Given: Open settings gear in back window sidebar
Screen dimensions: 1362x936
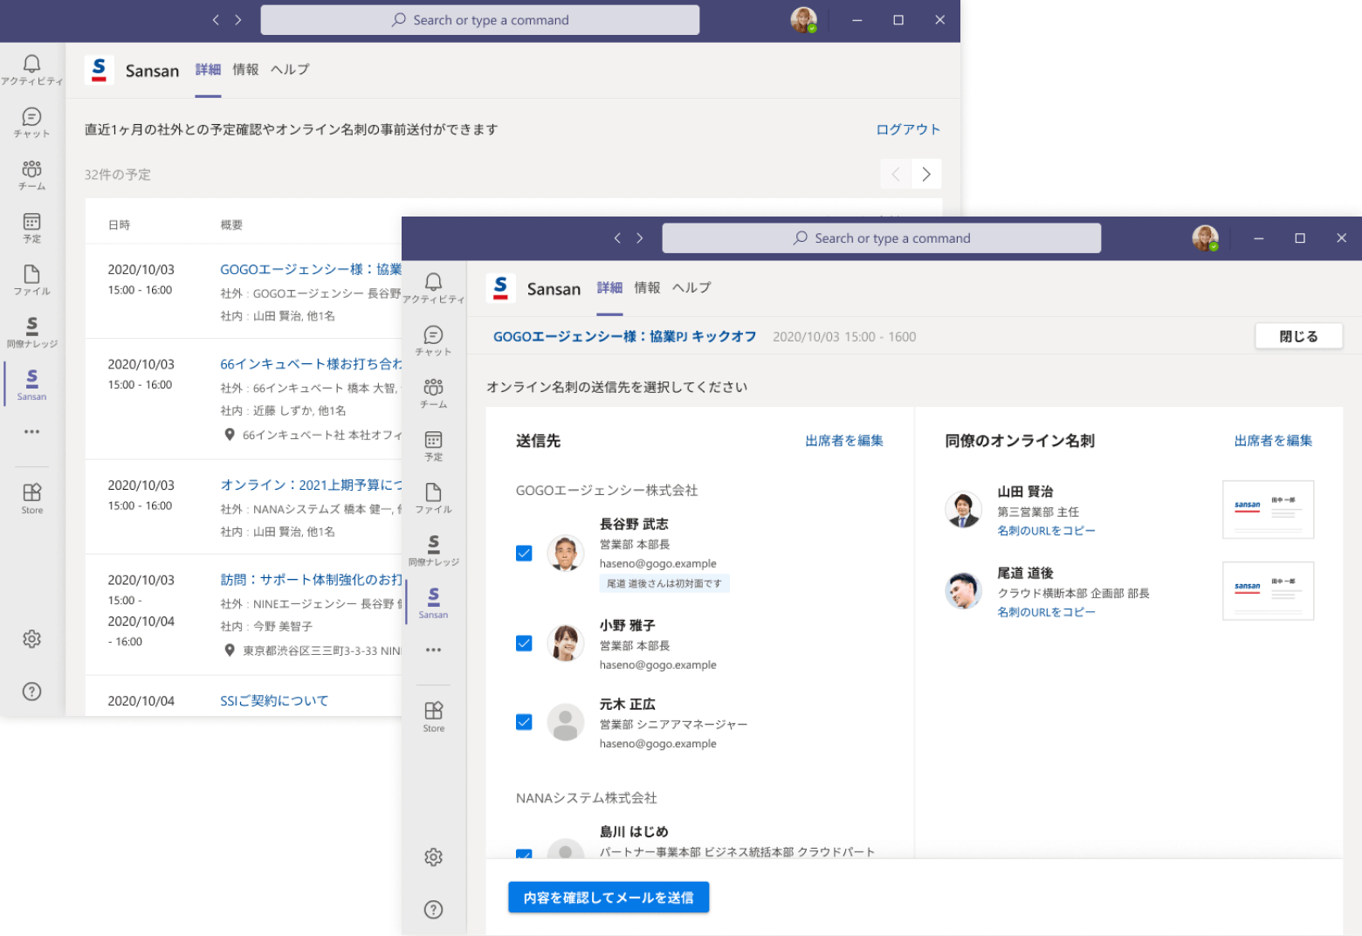Looking at the screenshot, I should 31,639.
